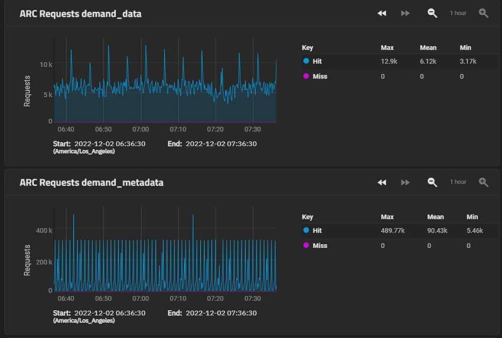Viewport: 502px width, 338px height.
Task: Click the magenta Miss dot in demand_metadata legend
Action: tap(306, 245)
